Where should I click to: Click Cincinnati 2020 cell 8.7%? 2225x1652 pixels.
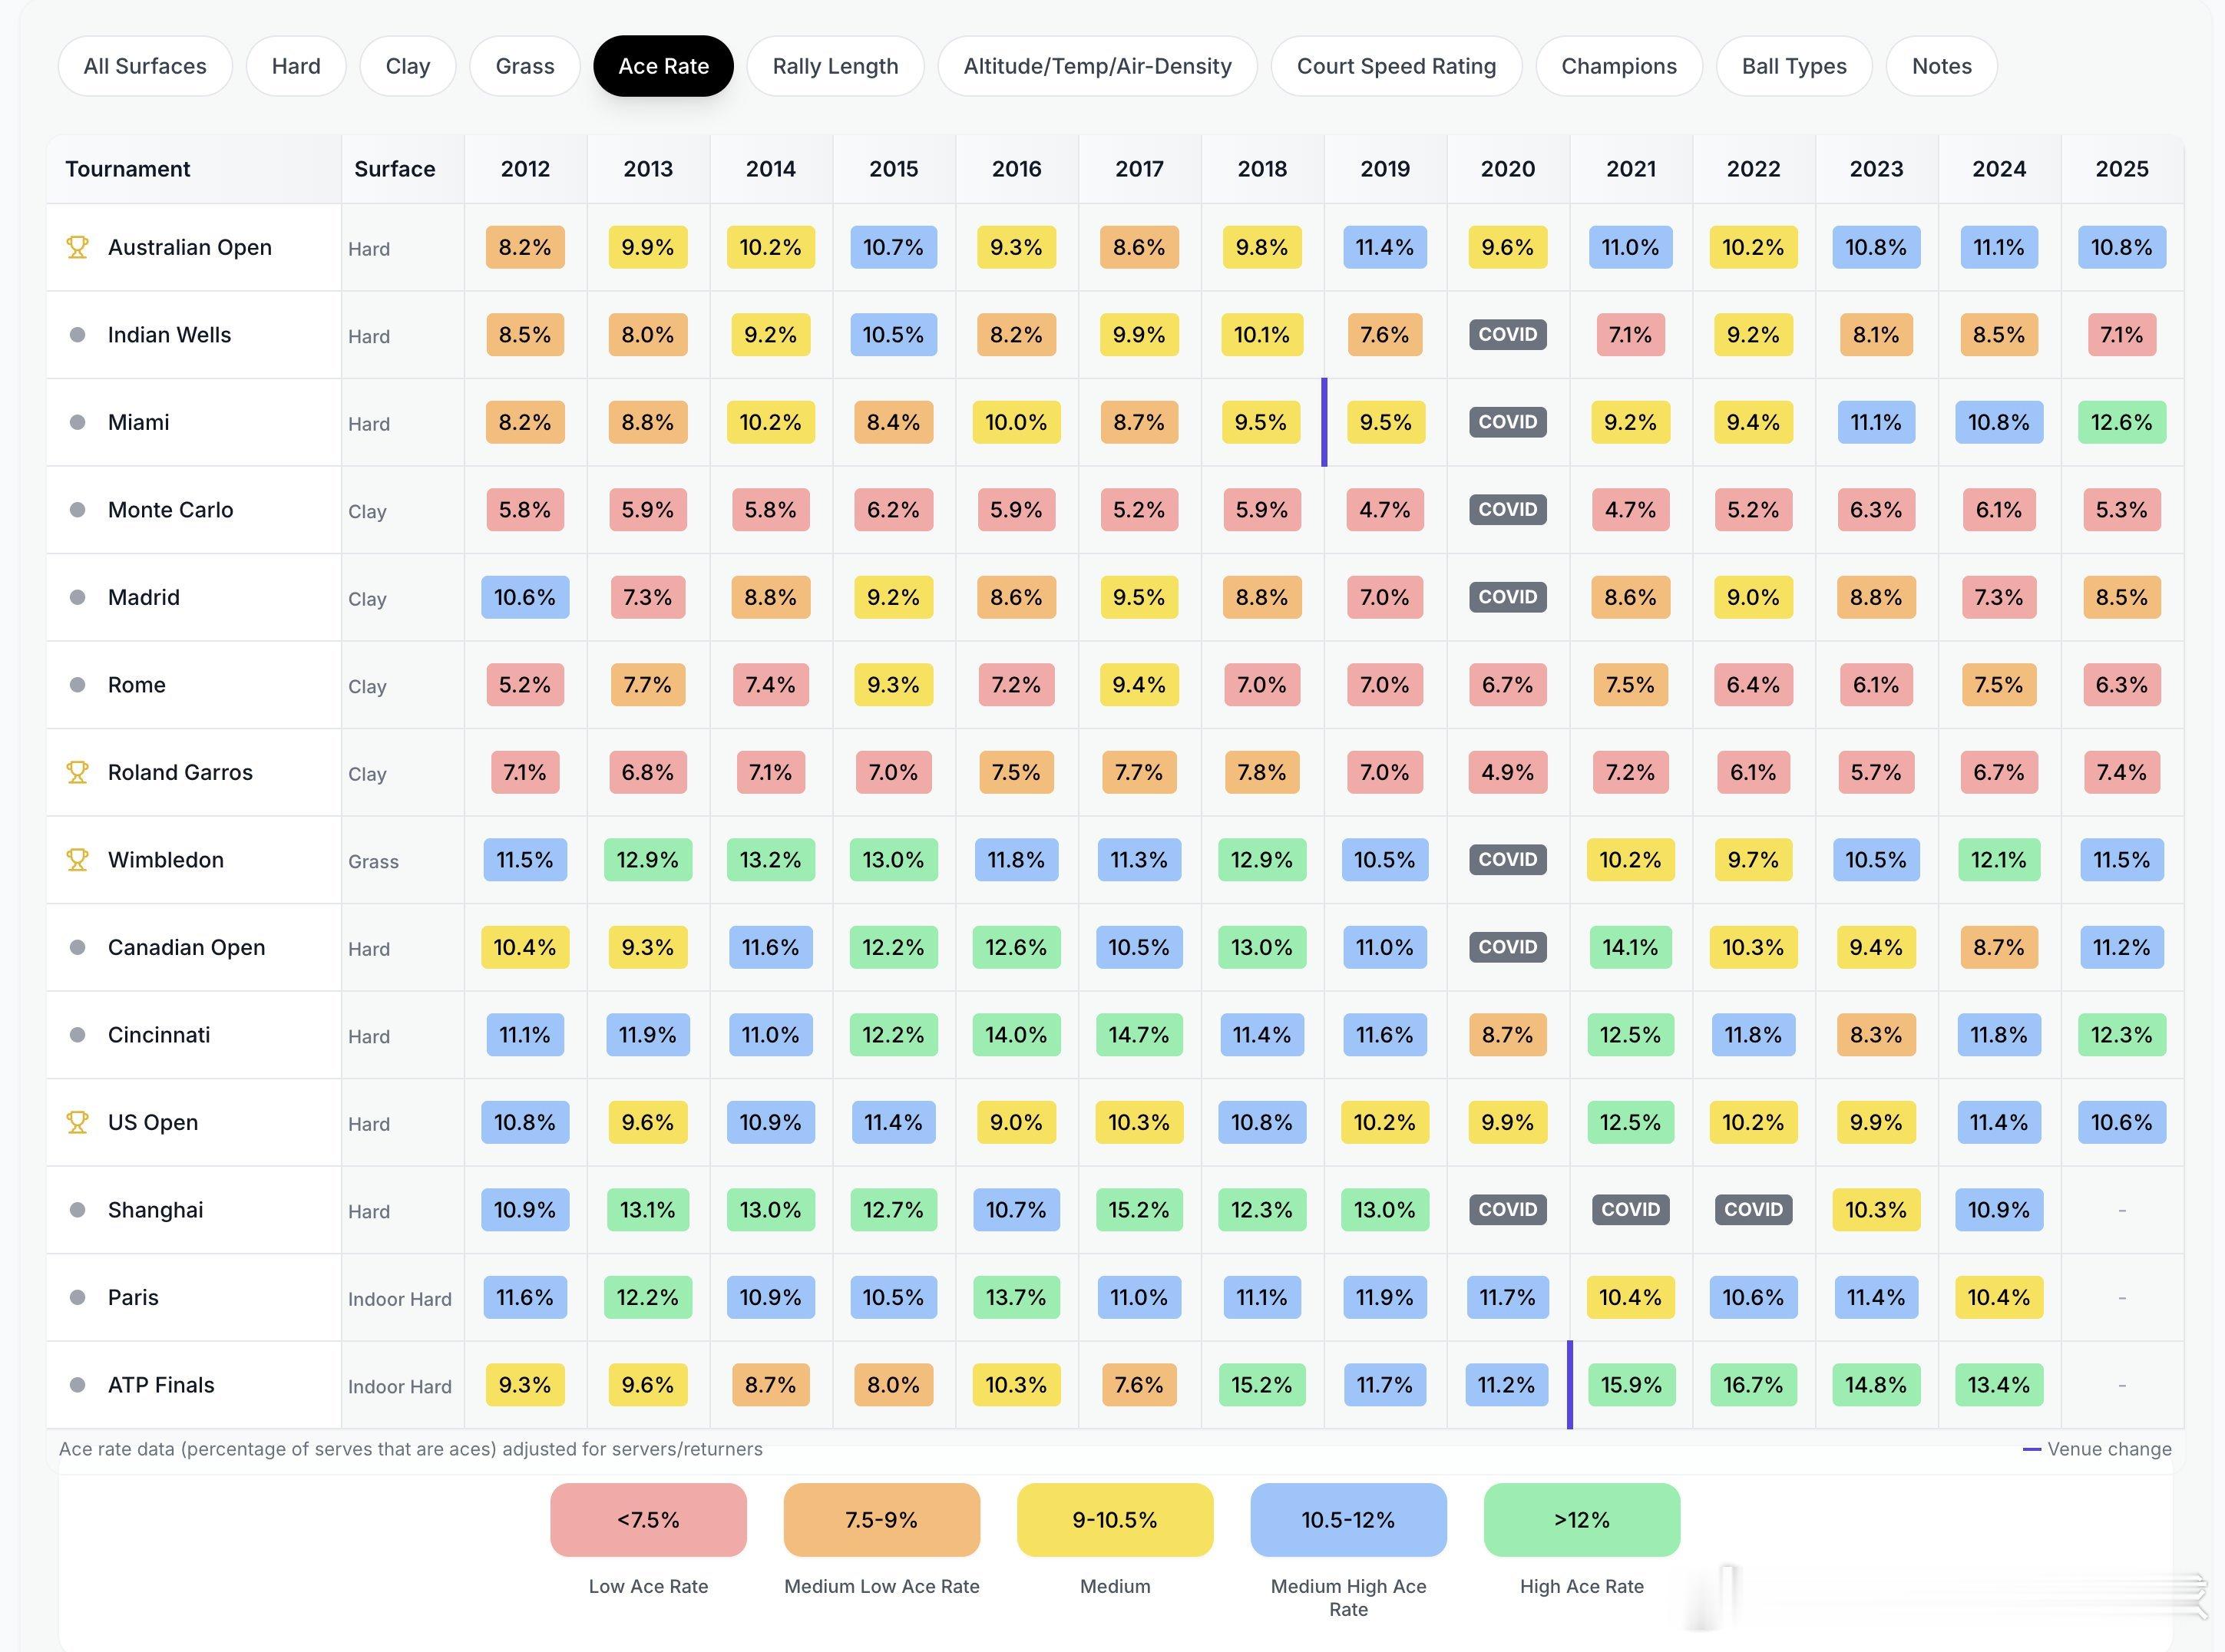coord(1508,1035)
